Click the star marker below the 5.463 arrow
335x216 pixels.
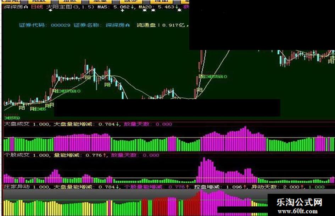coord(179,10)
